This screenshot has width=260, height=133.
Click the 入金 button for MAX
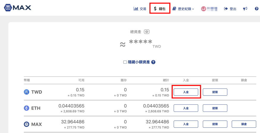pos(186,124)
